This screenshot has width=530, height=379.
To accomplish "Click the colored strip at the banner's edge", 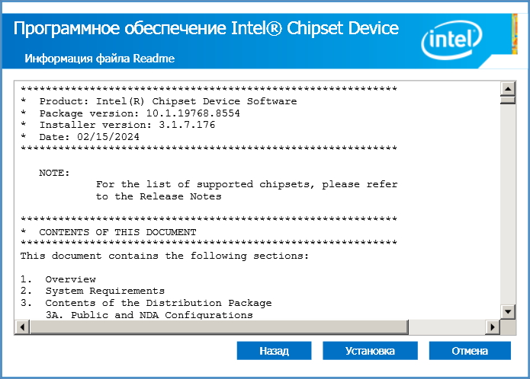I will click(515, 33).
